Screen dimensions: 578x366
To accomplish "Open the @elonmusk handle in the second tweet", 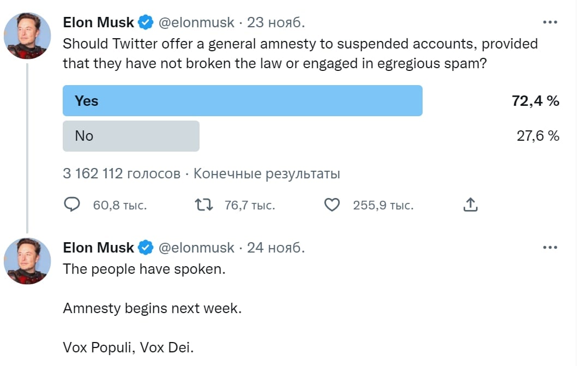I will (x=196, y=248).
